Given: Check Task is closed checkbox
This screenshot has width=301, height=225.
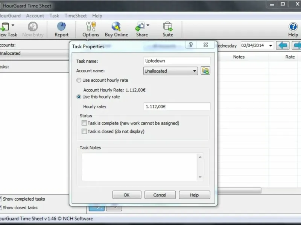Looking at the screenshot, I should pos(84,131).
